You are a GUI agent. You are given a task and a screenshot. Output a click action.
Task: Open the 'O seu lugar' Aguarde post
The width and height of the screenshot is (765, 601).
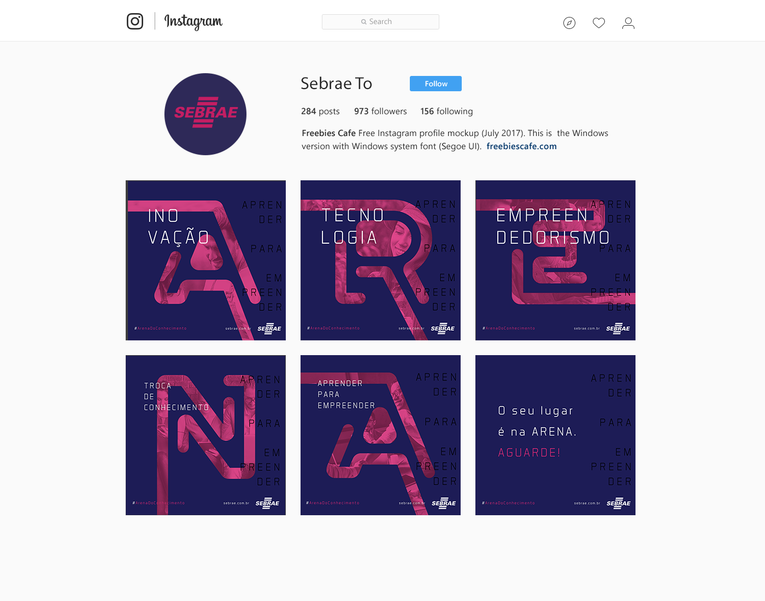pos(555,435)
